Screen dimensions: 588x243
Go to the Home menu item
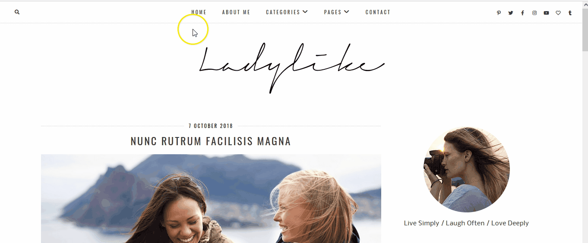199,12
